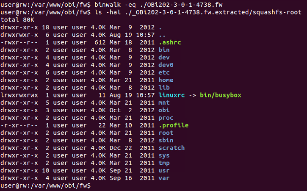Screen dimensions: 307x191
Task: Select the lib directory name
Action: (x=164, y=88)
